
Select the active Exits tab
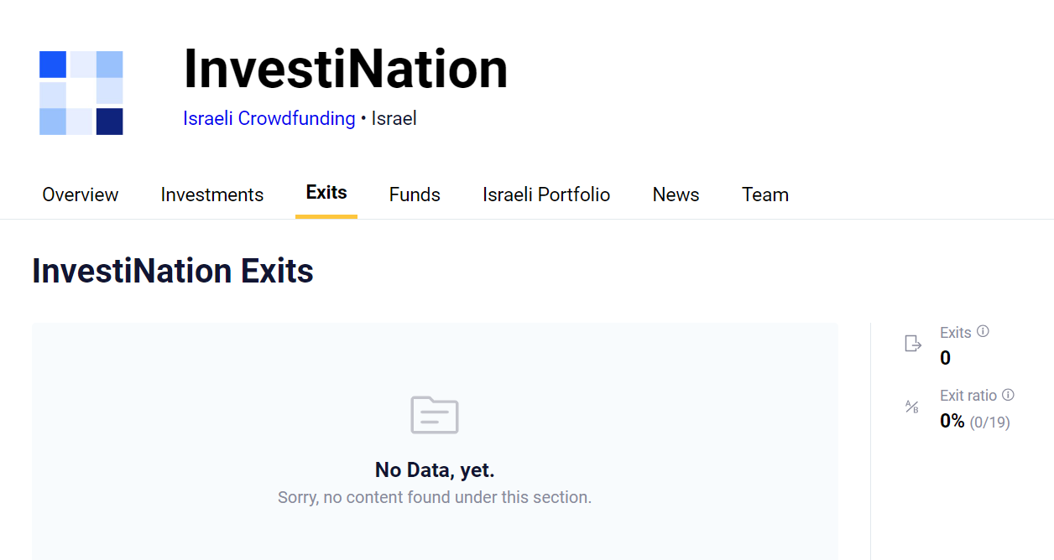click(326, 193)
